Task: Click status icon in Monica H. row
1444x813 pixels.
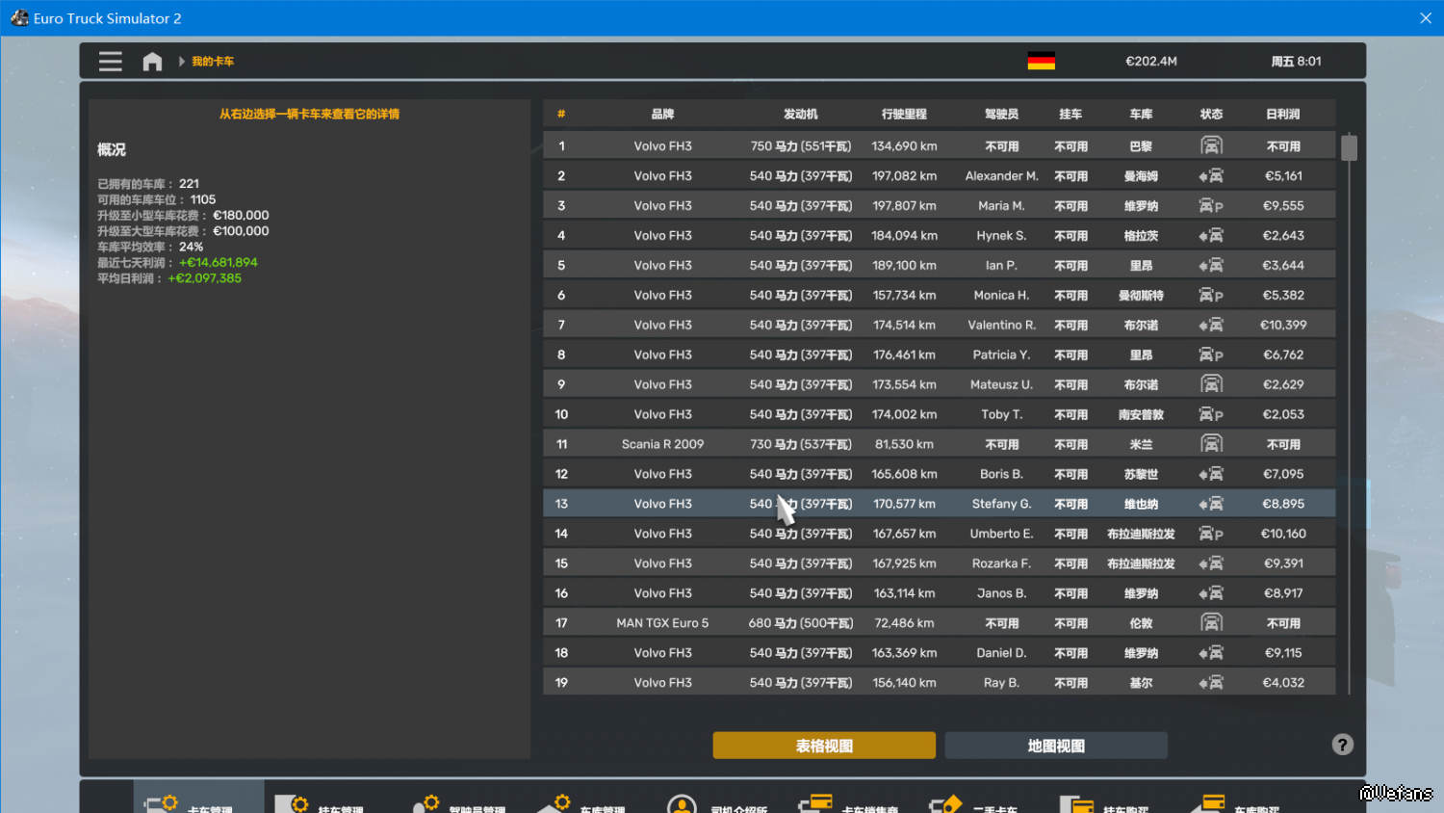Action: [x=1211, y=296]
